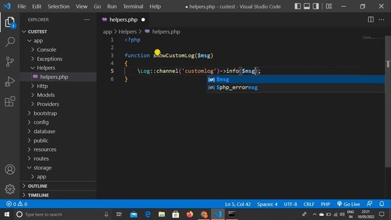Select $msg autocomplete suggestion
Screen dimensions: 391x220
point(296,79)
